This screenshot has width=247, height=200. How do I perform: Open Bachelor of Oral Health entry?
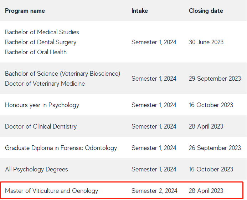[36, 52]
